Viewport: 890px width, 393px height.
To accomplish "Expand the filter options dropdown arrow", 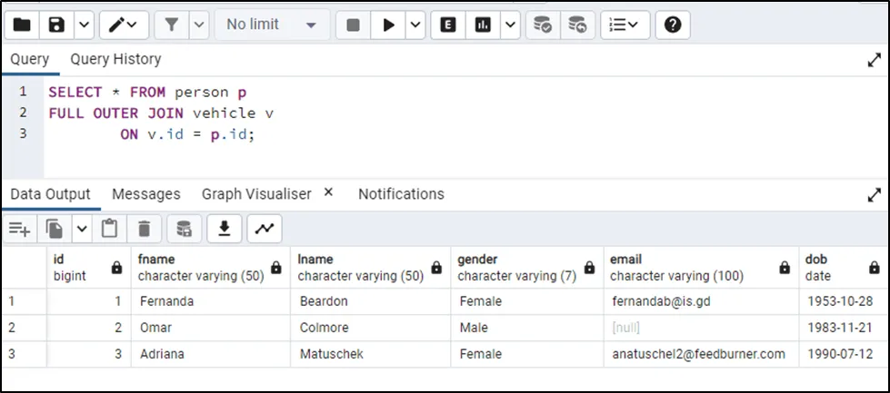I will tap(199, 25).
